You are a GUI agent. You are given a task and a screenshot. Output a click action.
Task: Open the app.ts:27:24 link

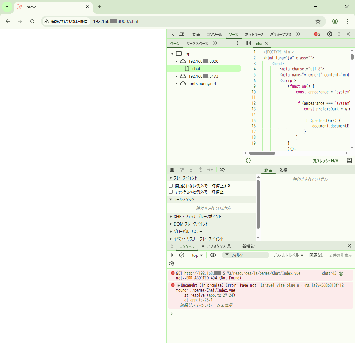click(x=221, y=295)
